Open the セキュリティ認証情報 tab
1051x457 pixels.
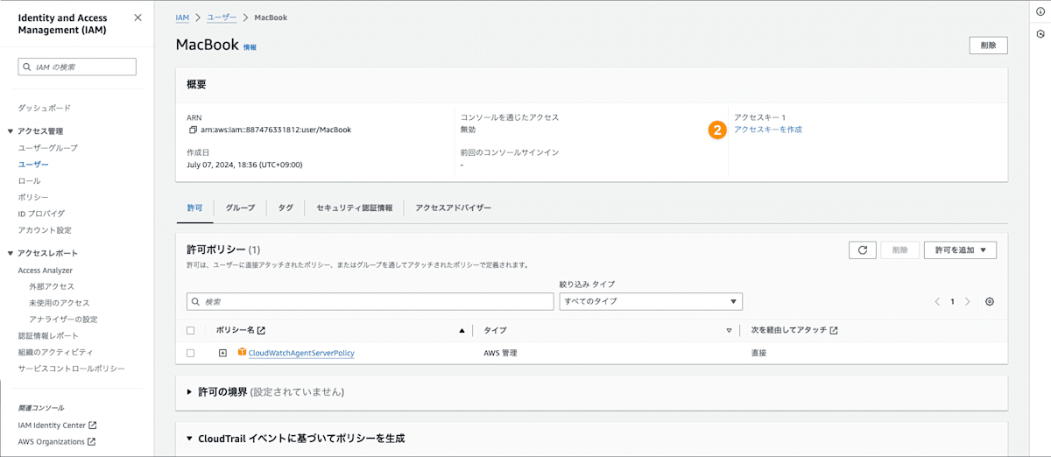click(x=354, y=208)
